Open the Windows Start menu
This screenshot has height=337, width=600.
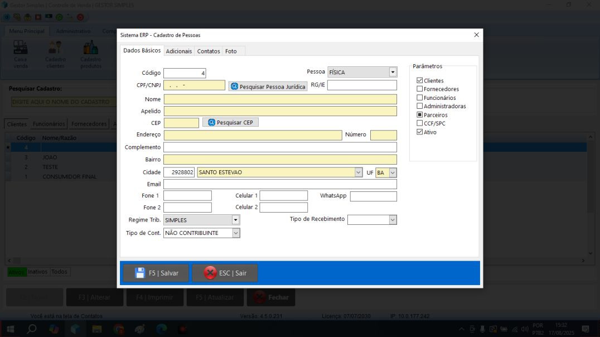click(x=10, y=329)
